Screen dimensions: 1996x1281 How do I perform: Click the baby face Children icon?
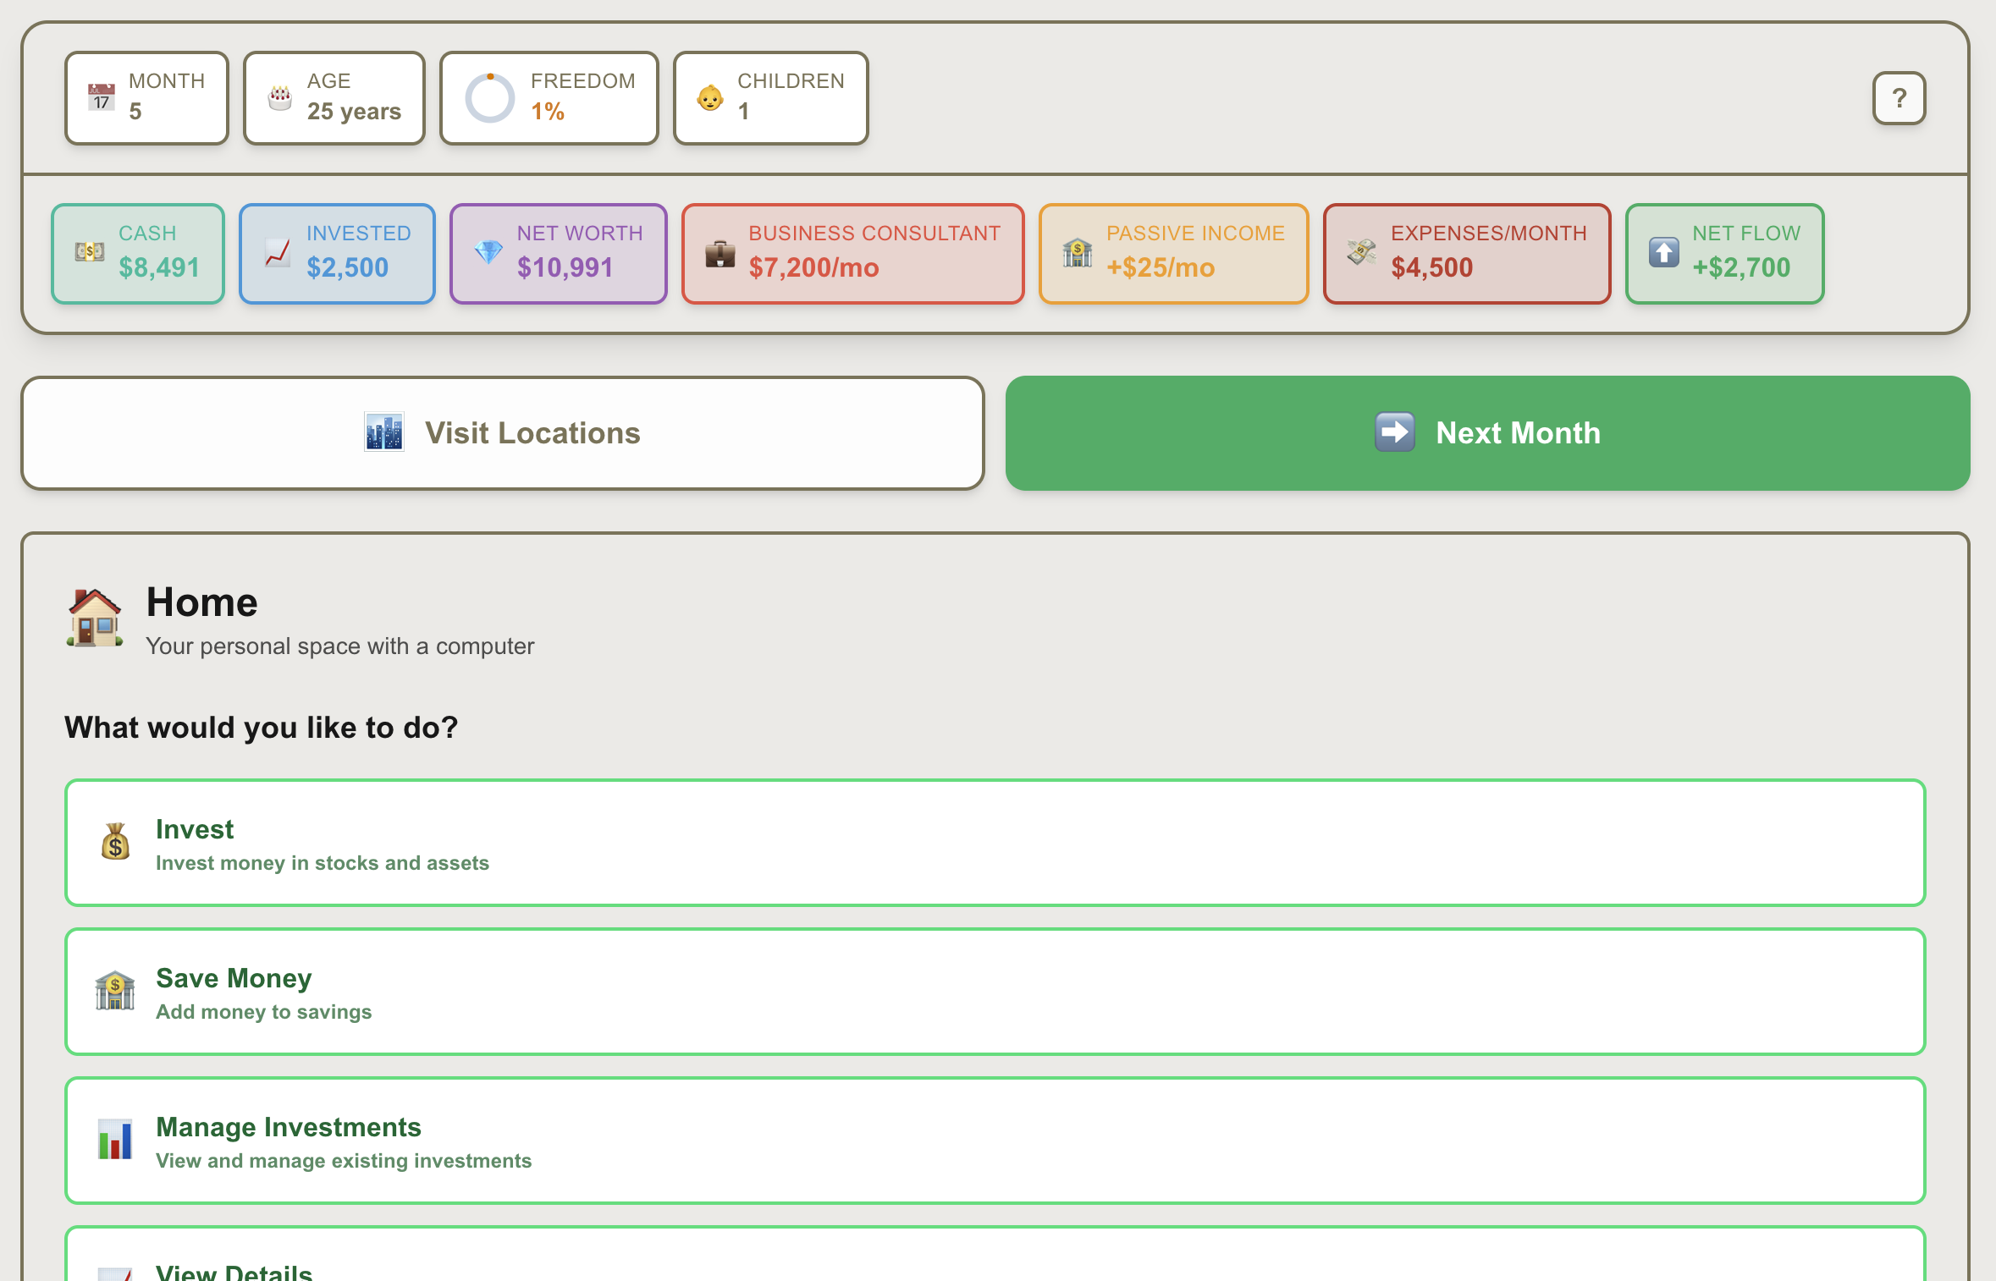coord(709,98)
